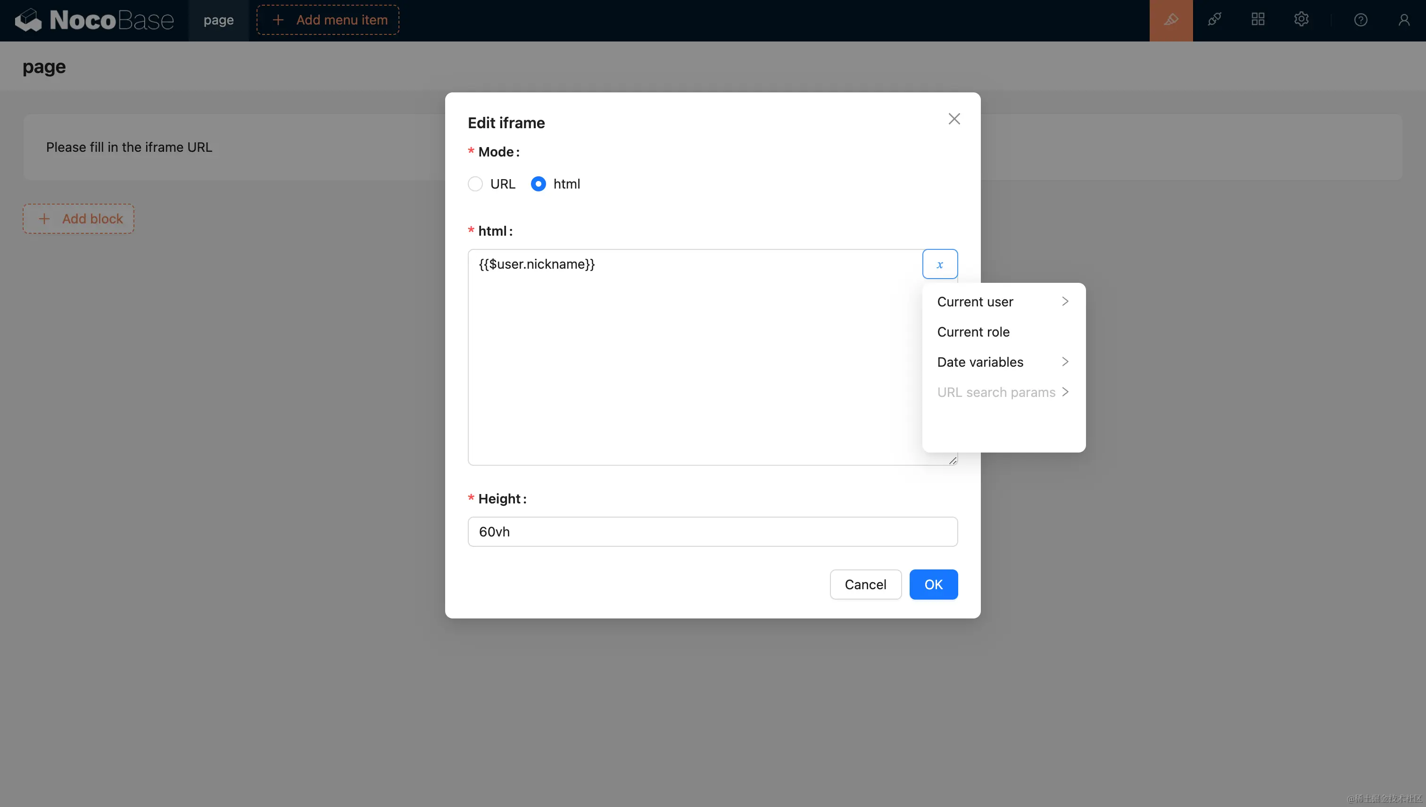The width and height of the screenshot is (1426, 807).
Task: Open the plugin manager icon
Action: point(1214,20)
